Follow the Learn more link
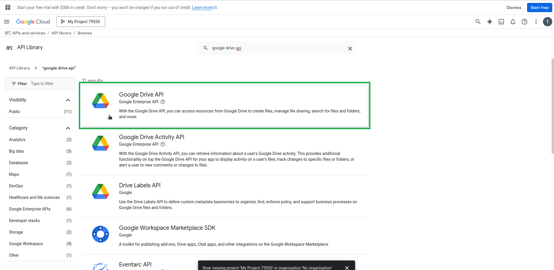This screenshot has width=554, height=270. (202, 8)
